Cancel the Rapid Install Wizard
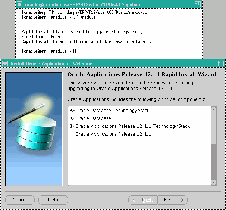Screen dimensions: 226x210 click(20, 200)
